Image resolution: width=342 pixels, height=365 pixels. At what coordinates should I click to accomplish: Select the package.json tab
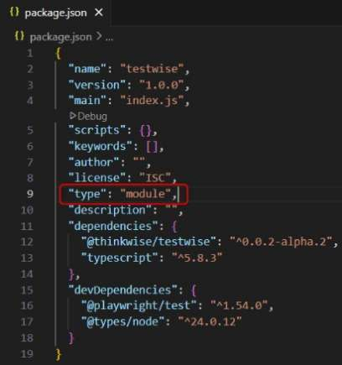point(56,13)
